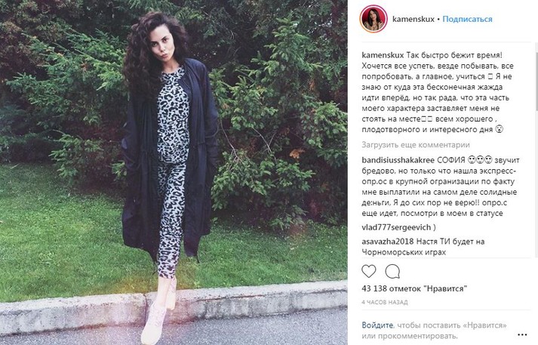
Task: Click the woman's leopard outfit in photo
Action: click(x=173, y=165)
